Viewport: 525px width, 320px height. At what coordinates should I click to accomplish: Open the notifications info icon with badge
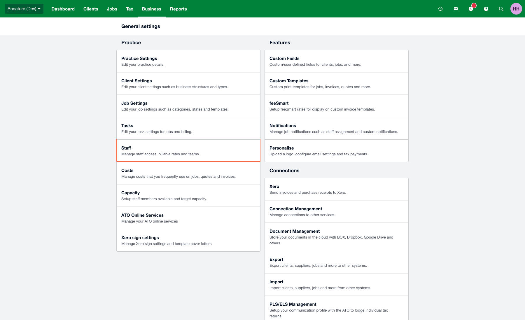(x=471, y=9)
